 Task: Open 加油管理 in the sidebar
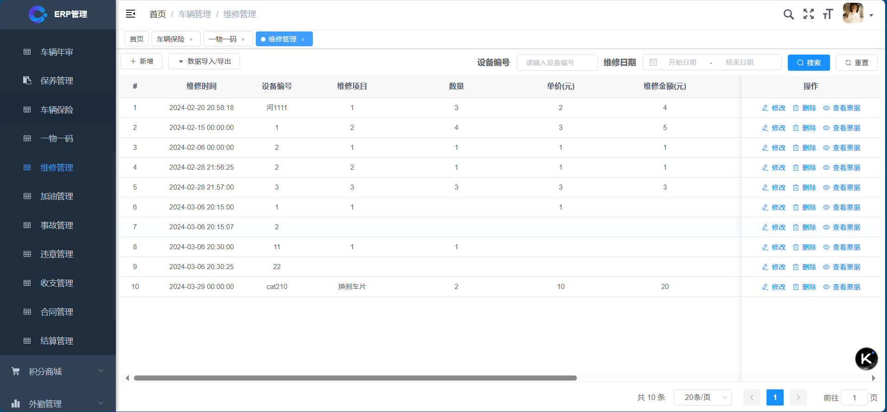pyautogui.click(x=58, y=196)
